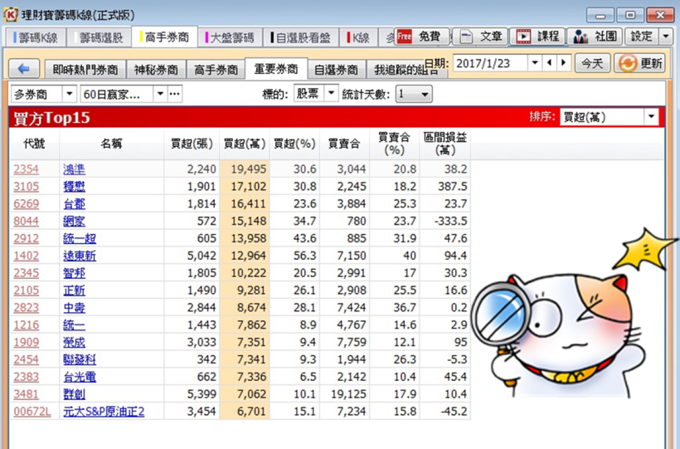680x449 pixels.
Task: Open stock name link 台光電
Action: click(80, 377)
